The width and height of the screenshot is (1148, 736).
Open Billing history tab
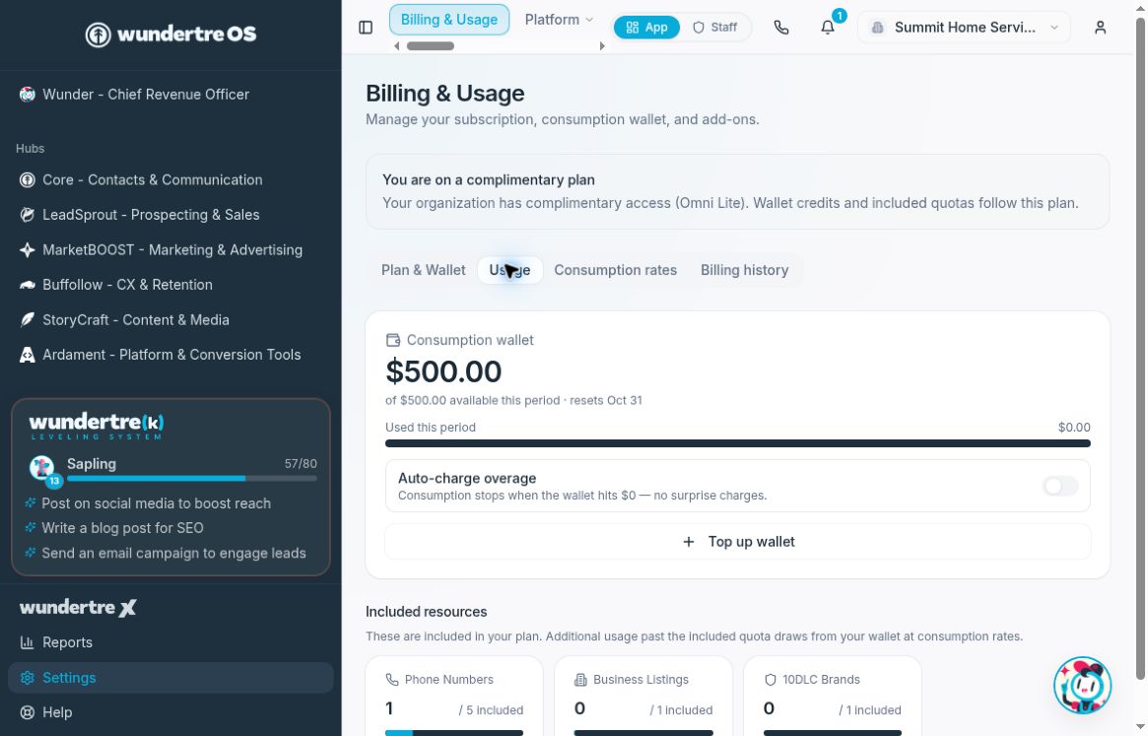pos(745,270)
